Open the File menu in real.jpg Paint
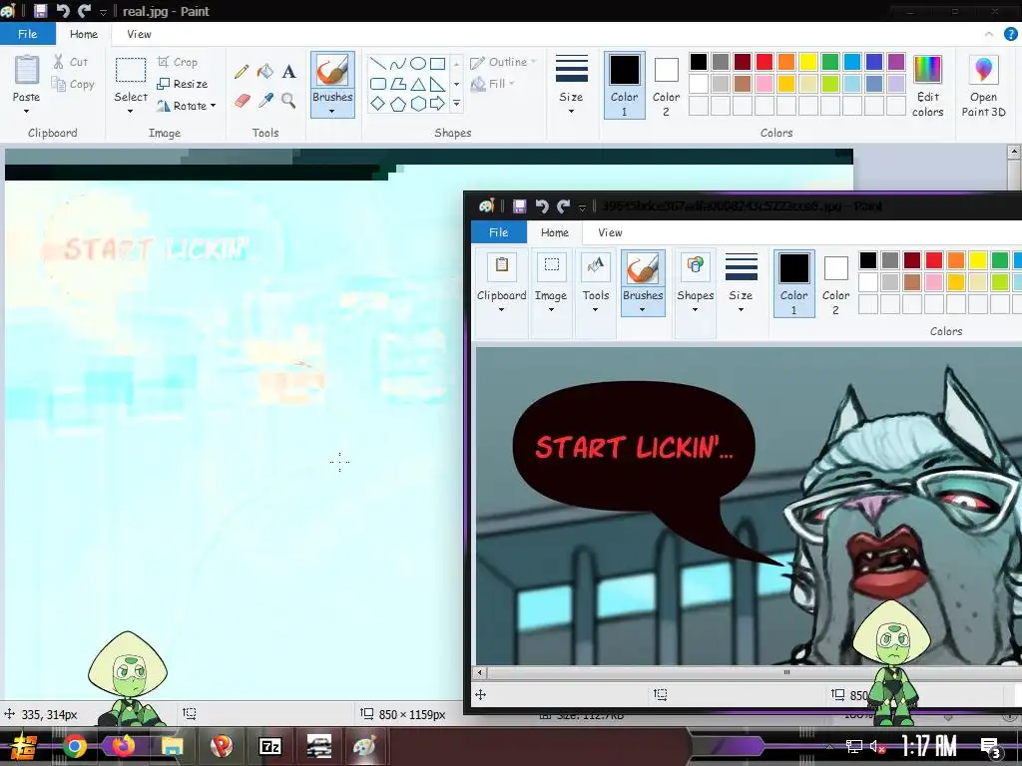This screenshot has height=766, width=1022. 27,34
